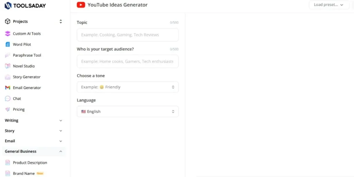Image resolution: width=354 pixels, height=177 pixels.
Task: Open Paraphrase Tool from the sidebar
Action: (27, 55)
